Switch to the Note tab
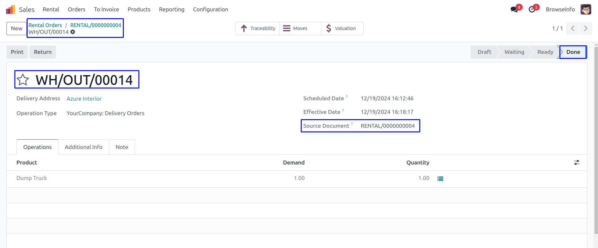 (x=122, y=147)
